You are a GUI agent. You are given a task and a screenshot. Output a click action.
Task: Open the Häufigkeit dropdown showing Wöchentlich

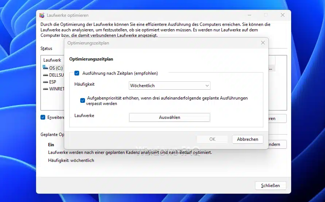point(170,86)
